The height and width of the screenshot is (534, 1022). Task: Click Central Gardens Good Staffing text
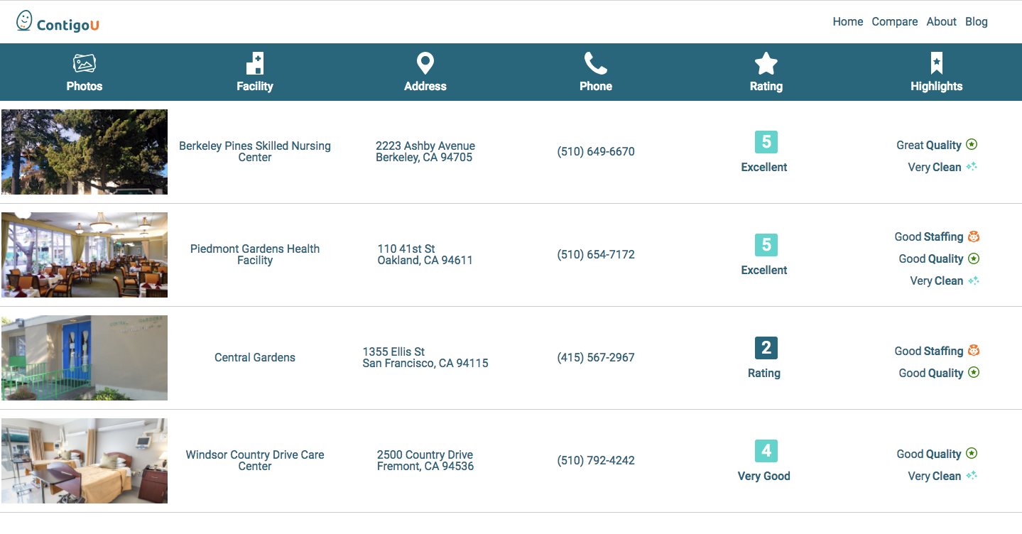click(x=929, y=351)
